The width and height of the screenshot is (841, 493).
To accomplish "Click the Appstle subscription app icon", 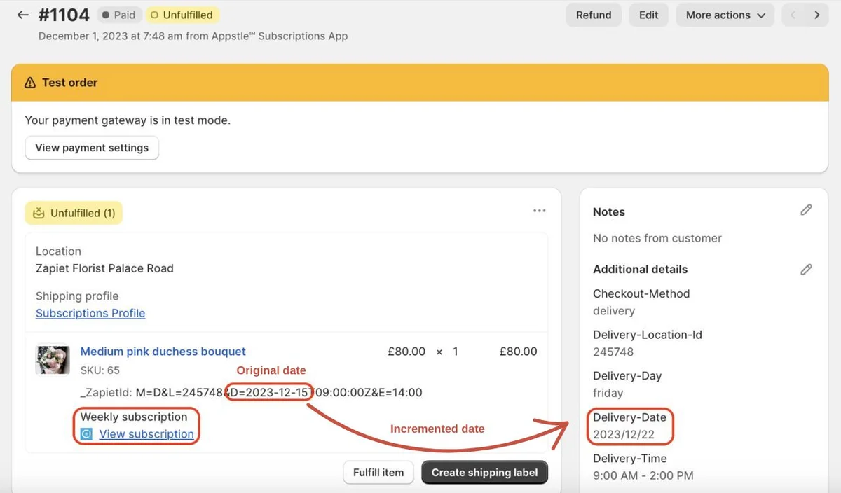I will click(x=86, y=434).
